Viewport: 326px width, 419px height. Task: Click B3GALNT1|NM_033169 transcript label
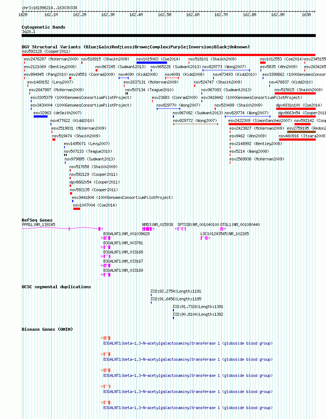123,270
